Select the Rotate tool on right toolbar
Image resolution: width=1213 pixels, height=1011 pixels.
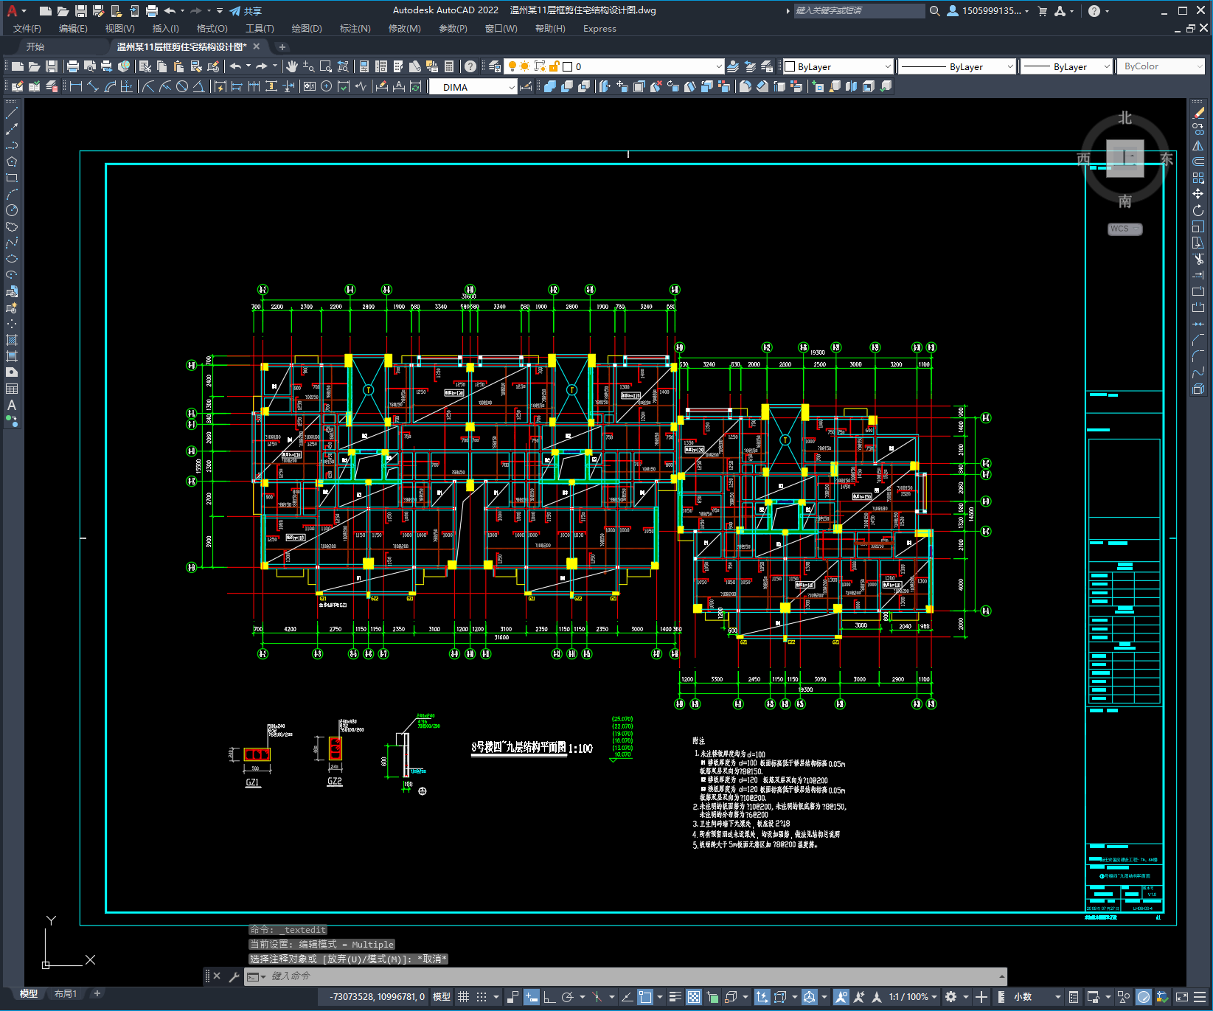1198,210
